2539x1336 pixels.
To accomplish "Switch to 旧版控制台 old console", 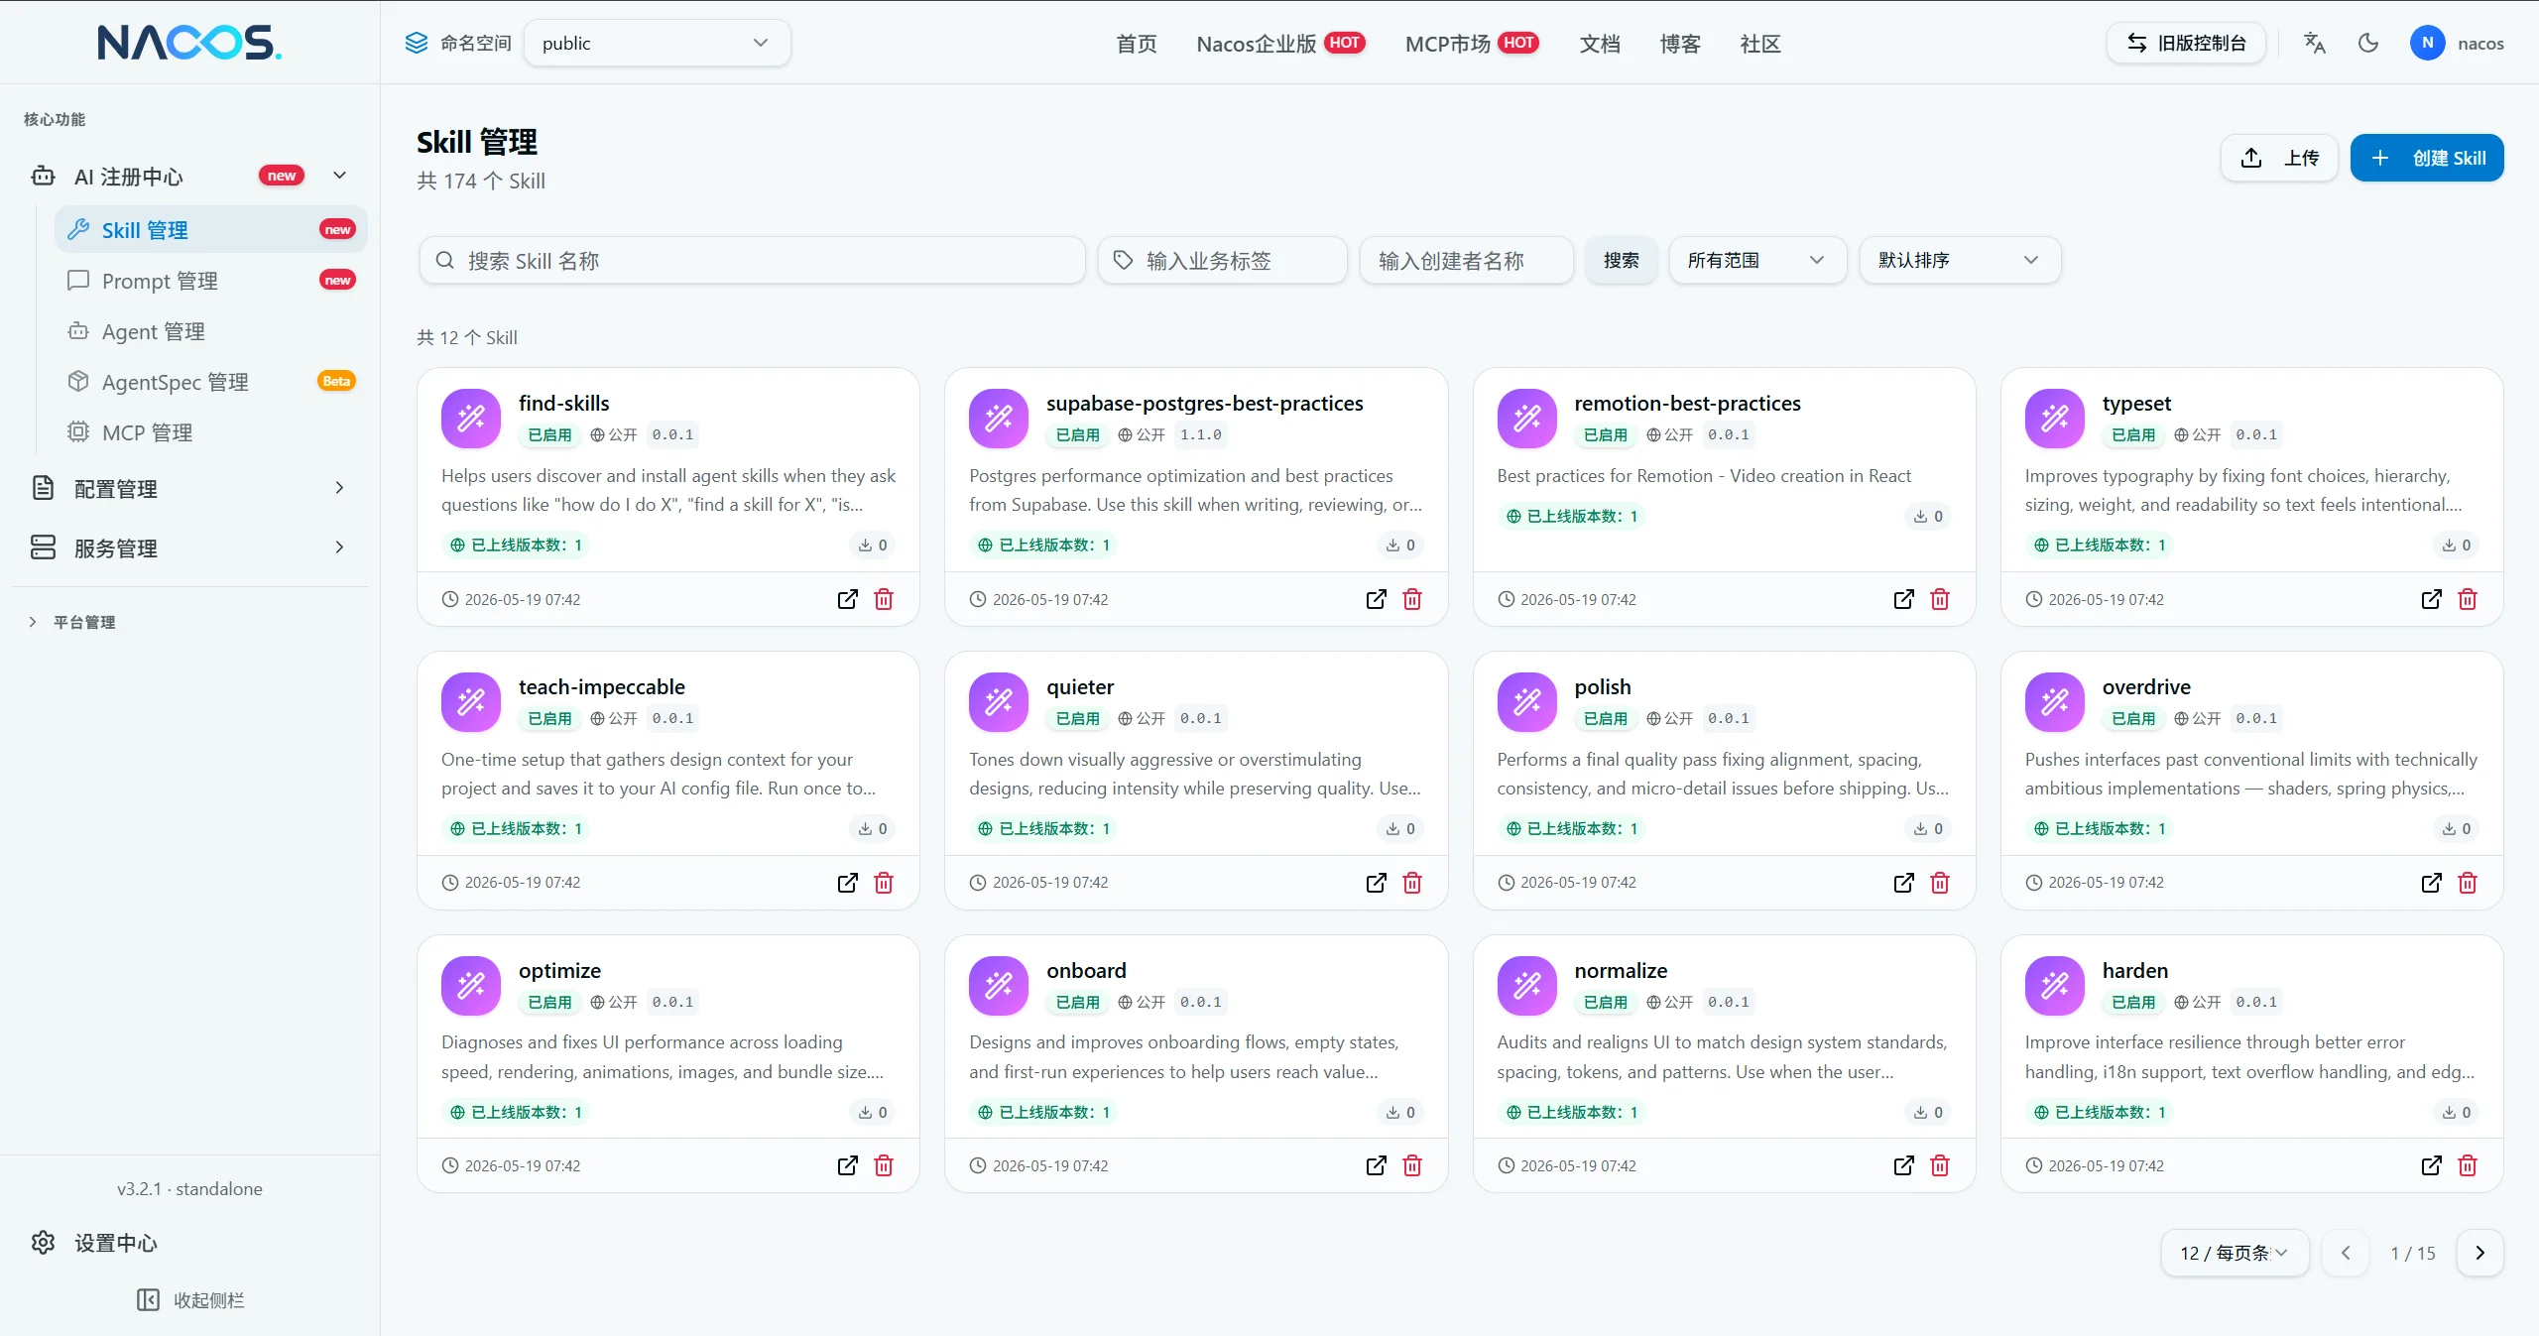I will pyautogui.click(x=2186, y=43).
